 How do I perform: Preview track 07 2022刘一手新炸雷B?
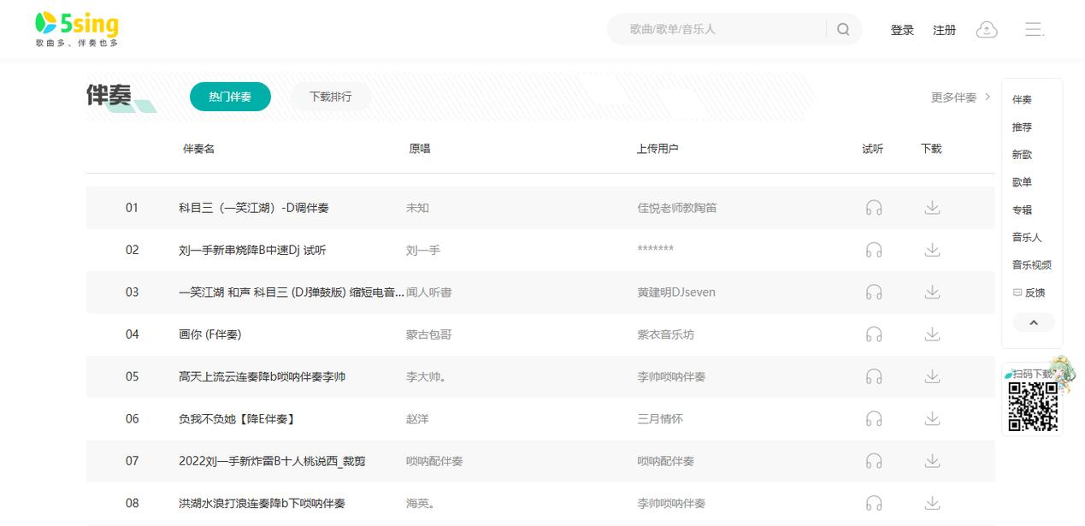pyautogui.click(x=874, y=461)
